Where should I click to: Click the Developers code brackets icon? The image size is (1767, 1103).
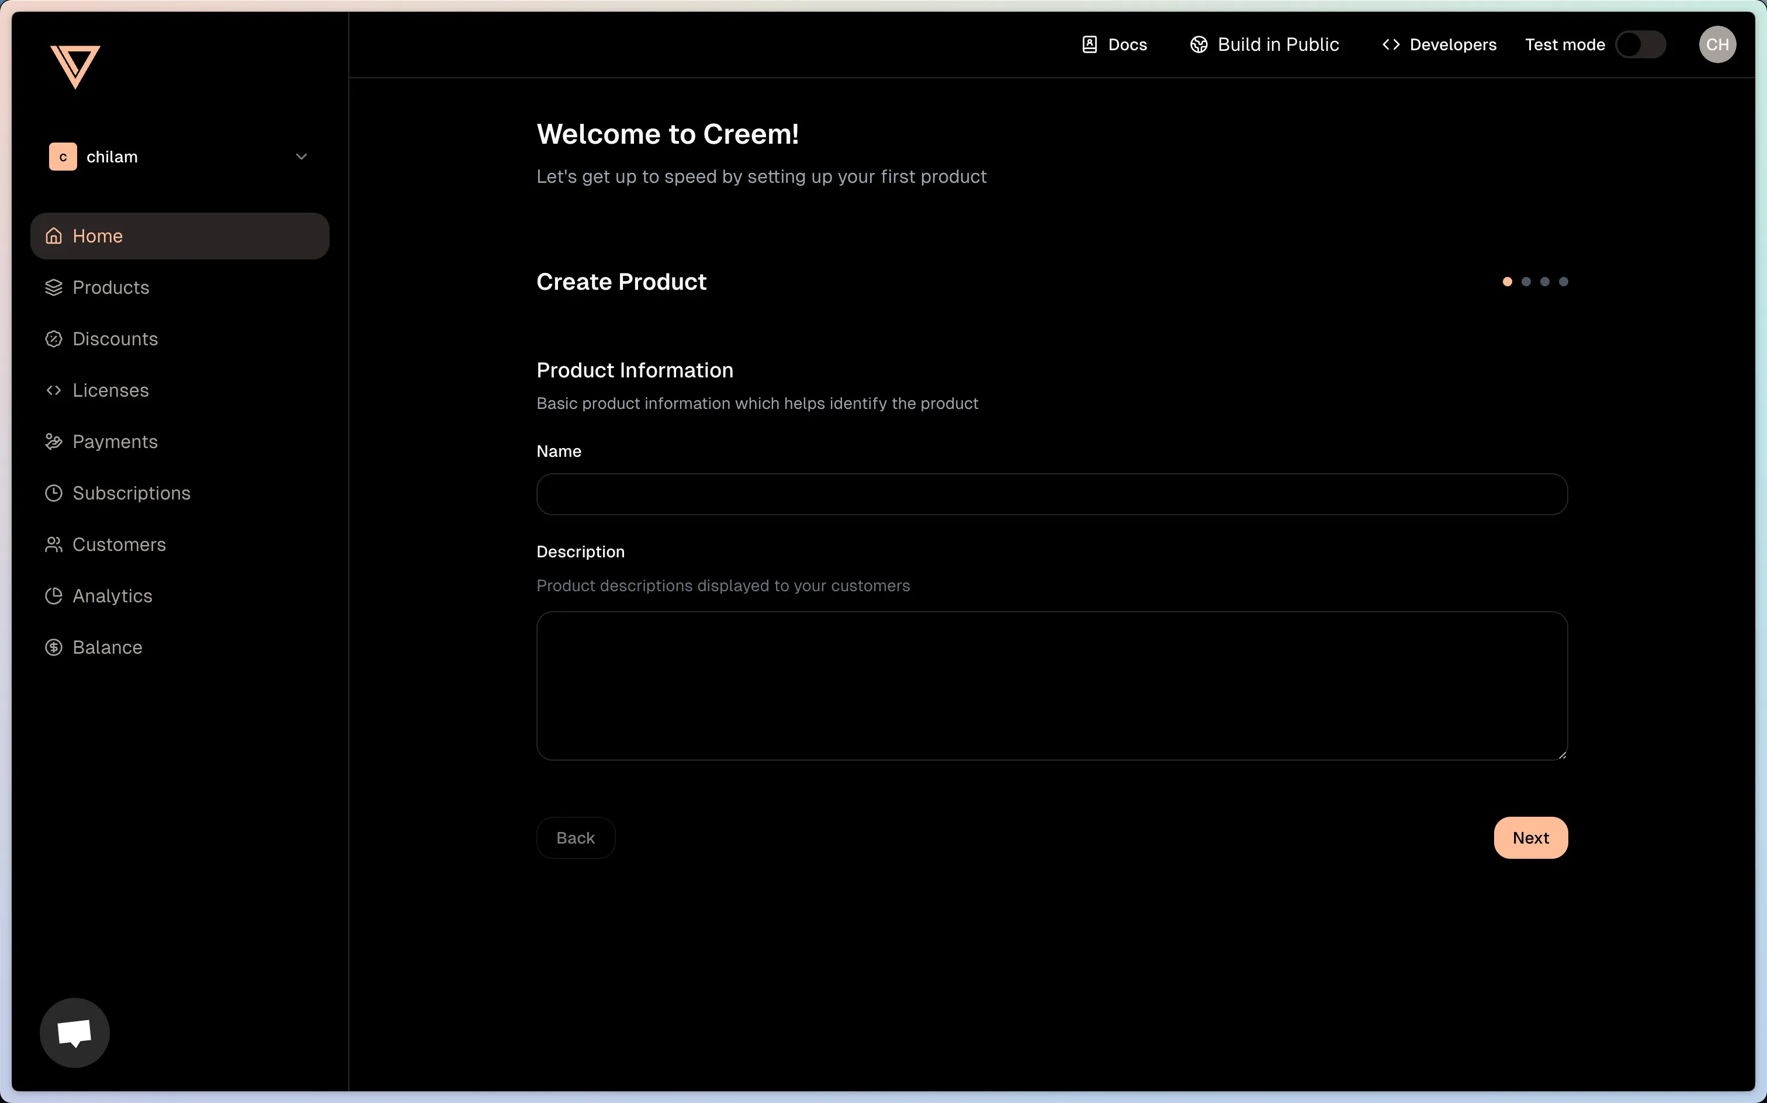tap(1391, 44)
